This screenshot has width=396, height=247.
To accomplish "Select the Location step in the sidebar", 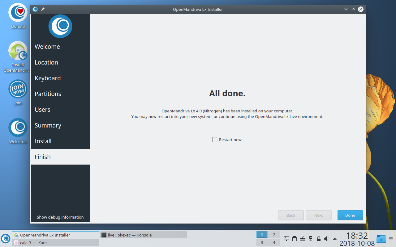I will pyautogui.click(x=60, y=62).
